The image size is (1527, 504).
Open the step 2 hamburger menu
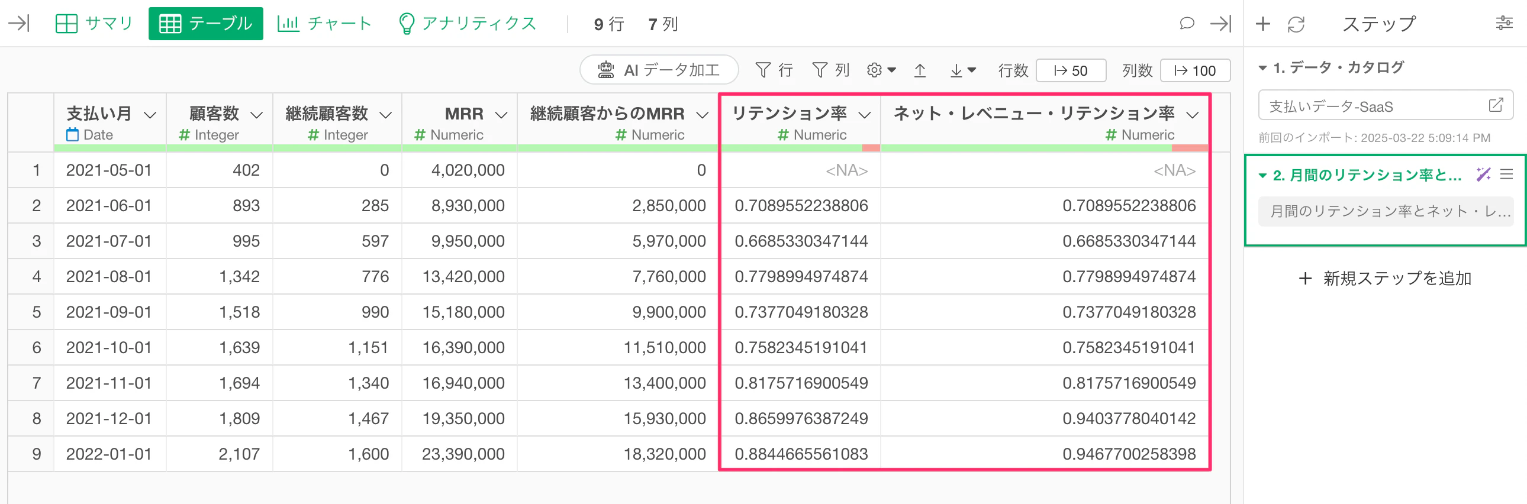[x=1506, y=174]
